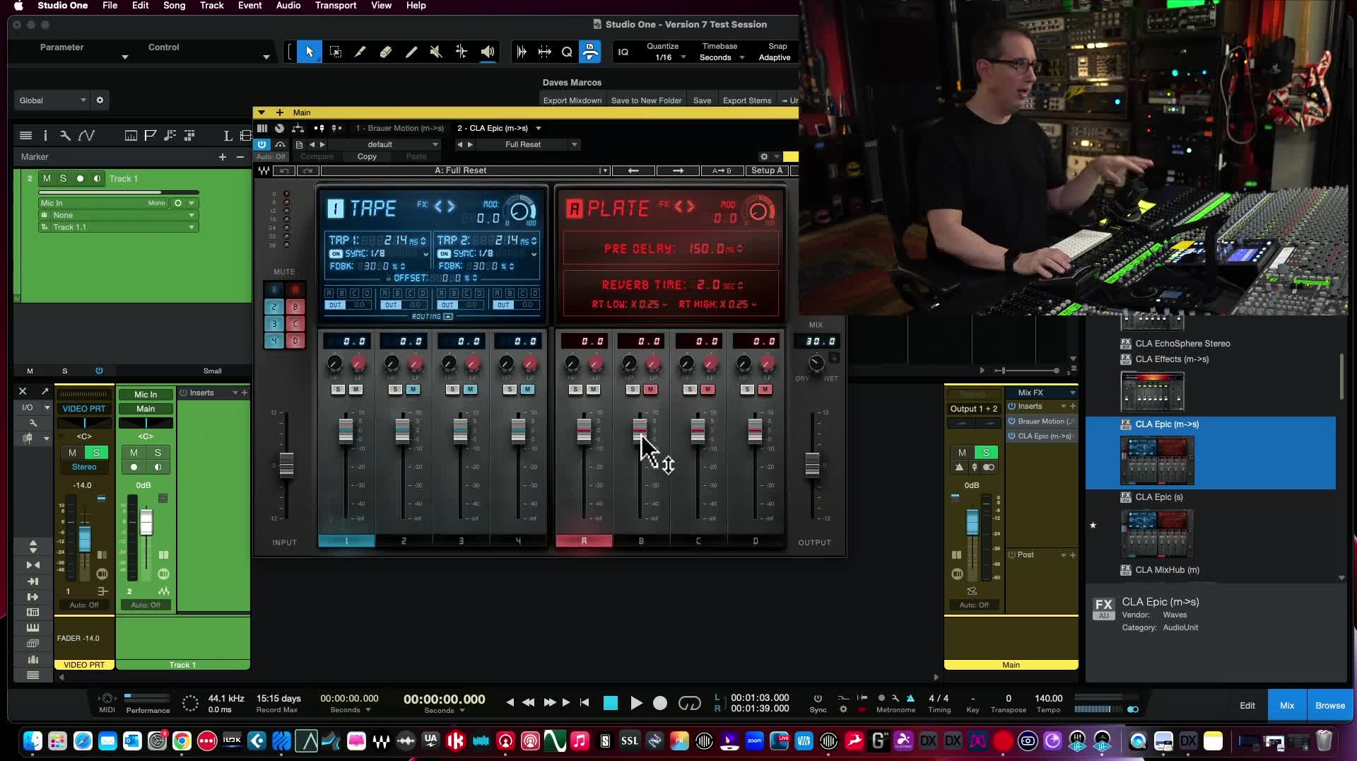
Task: Switch to the Edit tab
Action: pos(1247,705)
